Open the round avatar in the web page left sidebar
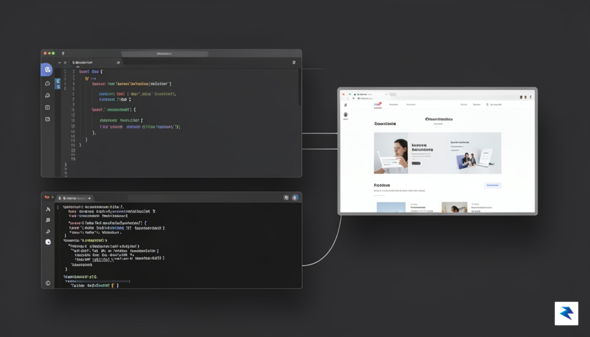Screen dimensions: 590x337 click(x=346, y=115)
